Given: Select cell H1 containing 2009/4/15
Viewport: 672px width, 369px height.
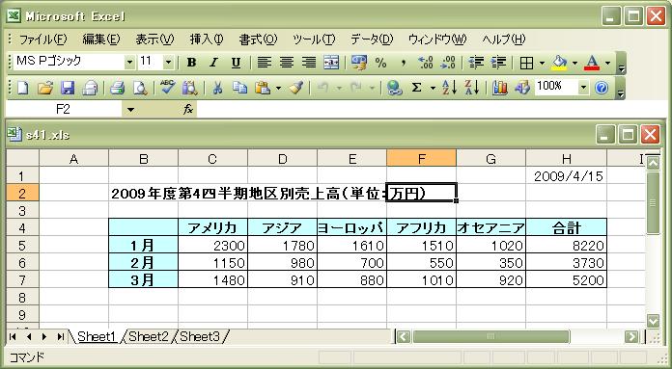Looking at the screenshot, I should click(x=566, y=175).
